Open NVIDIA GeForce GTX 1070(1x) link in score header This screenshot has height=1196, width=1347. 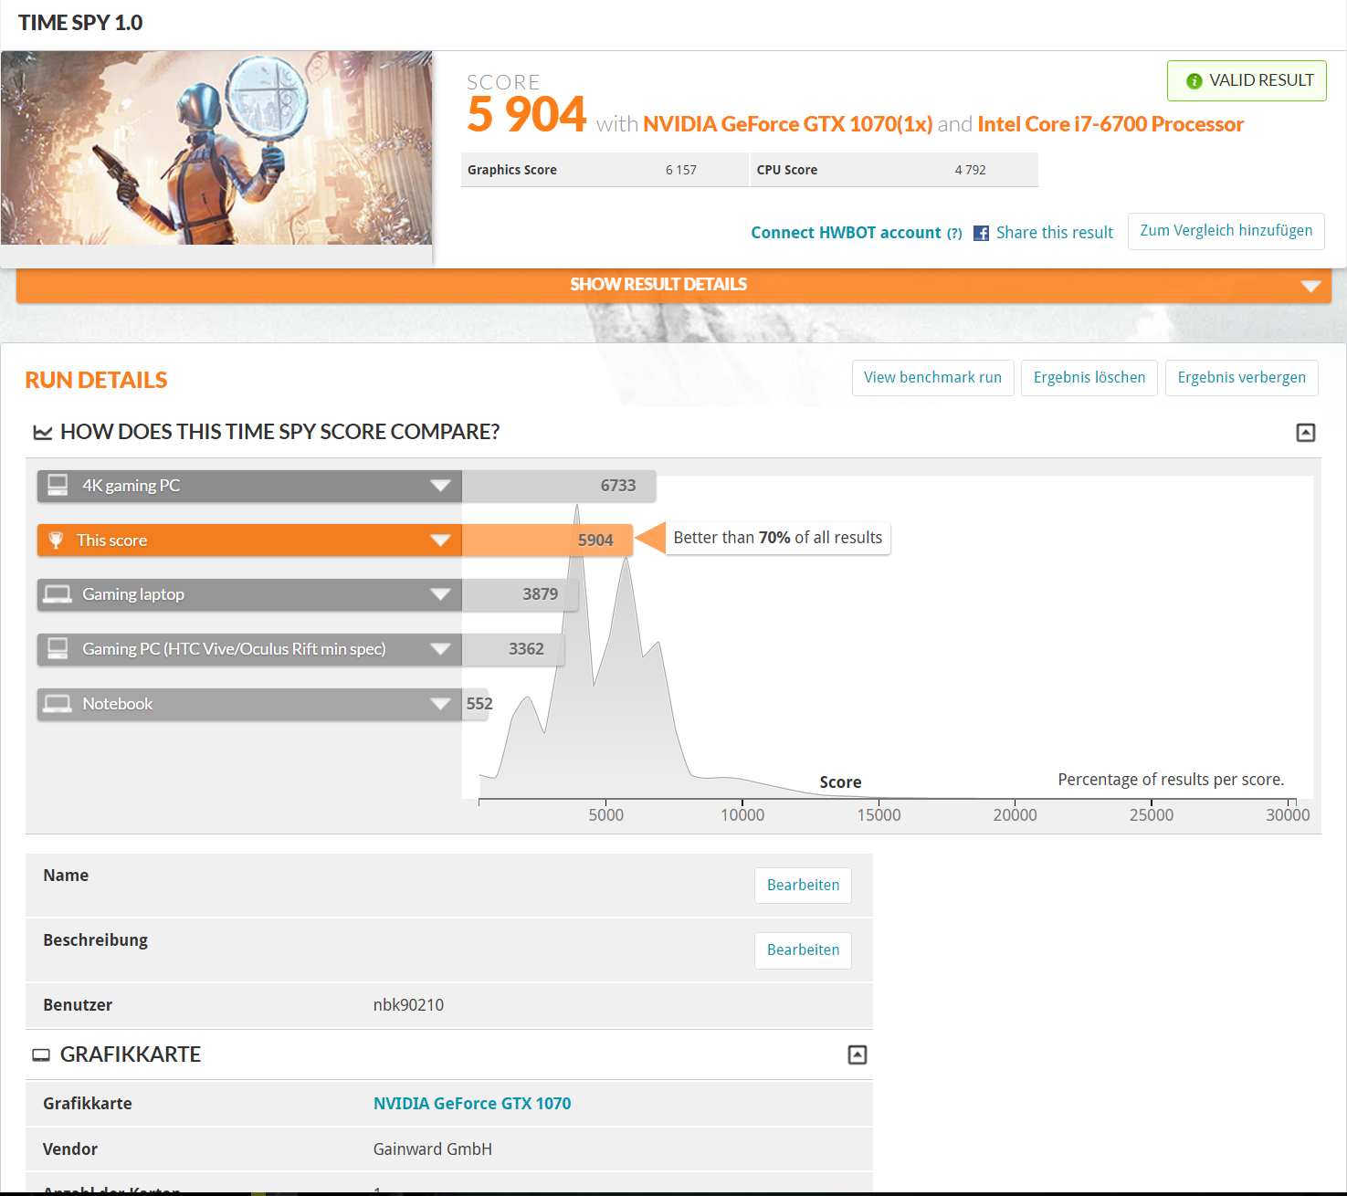pos(788,124)
